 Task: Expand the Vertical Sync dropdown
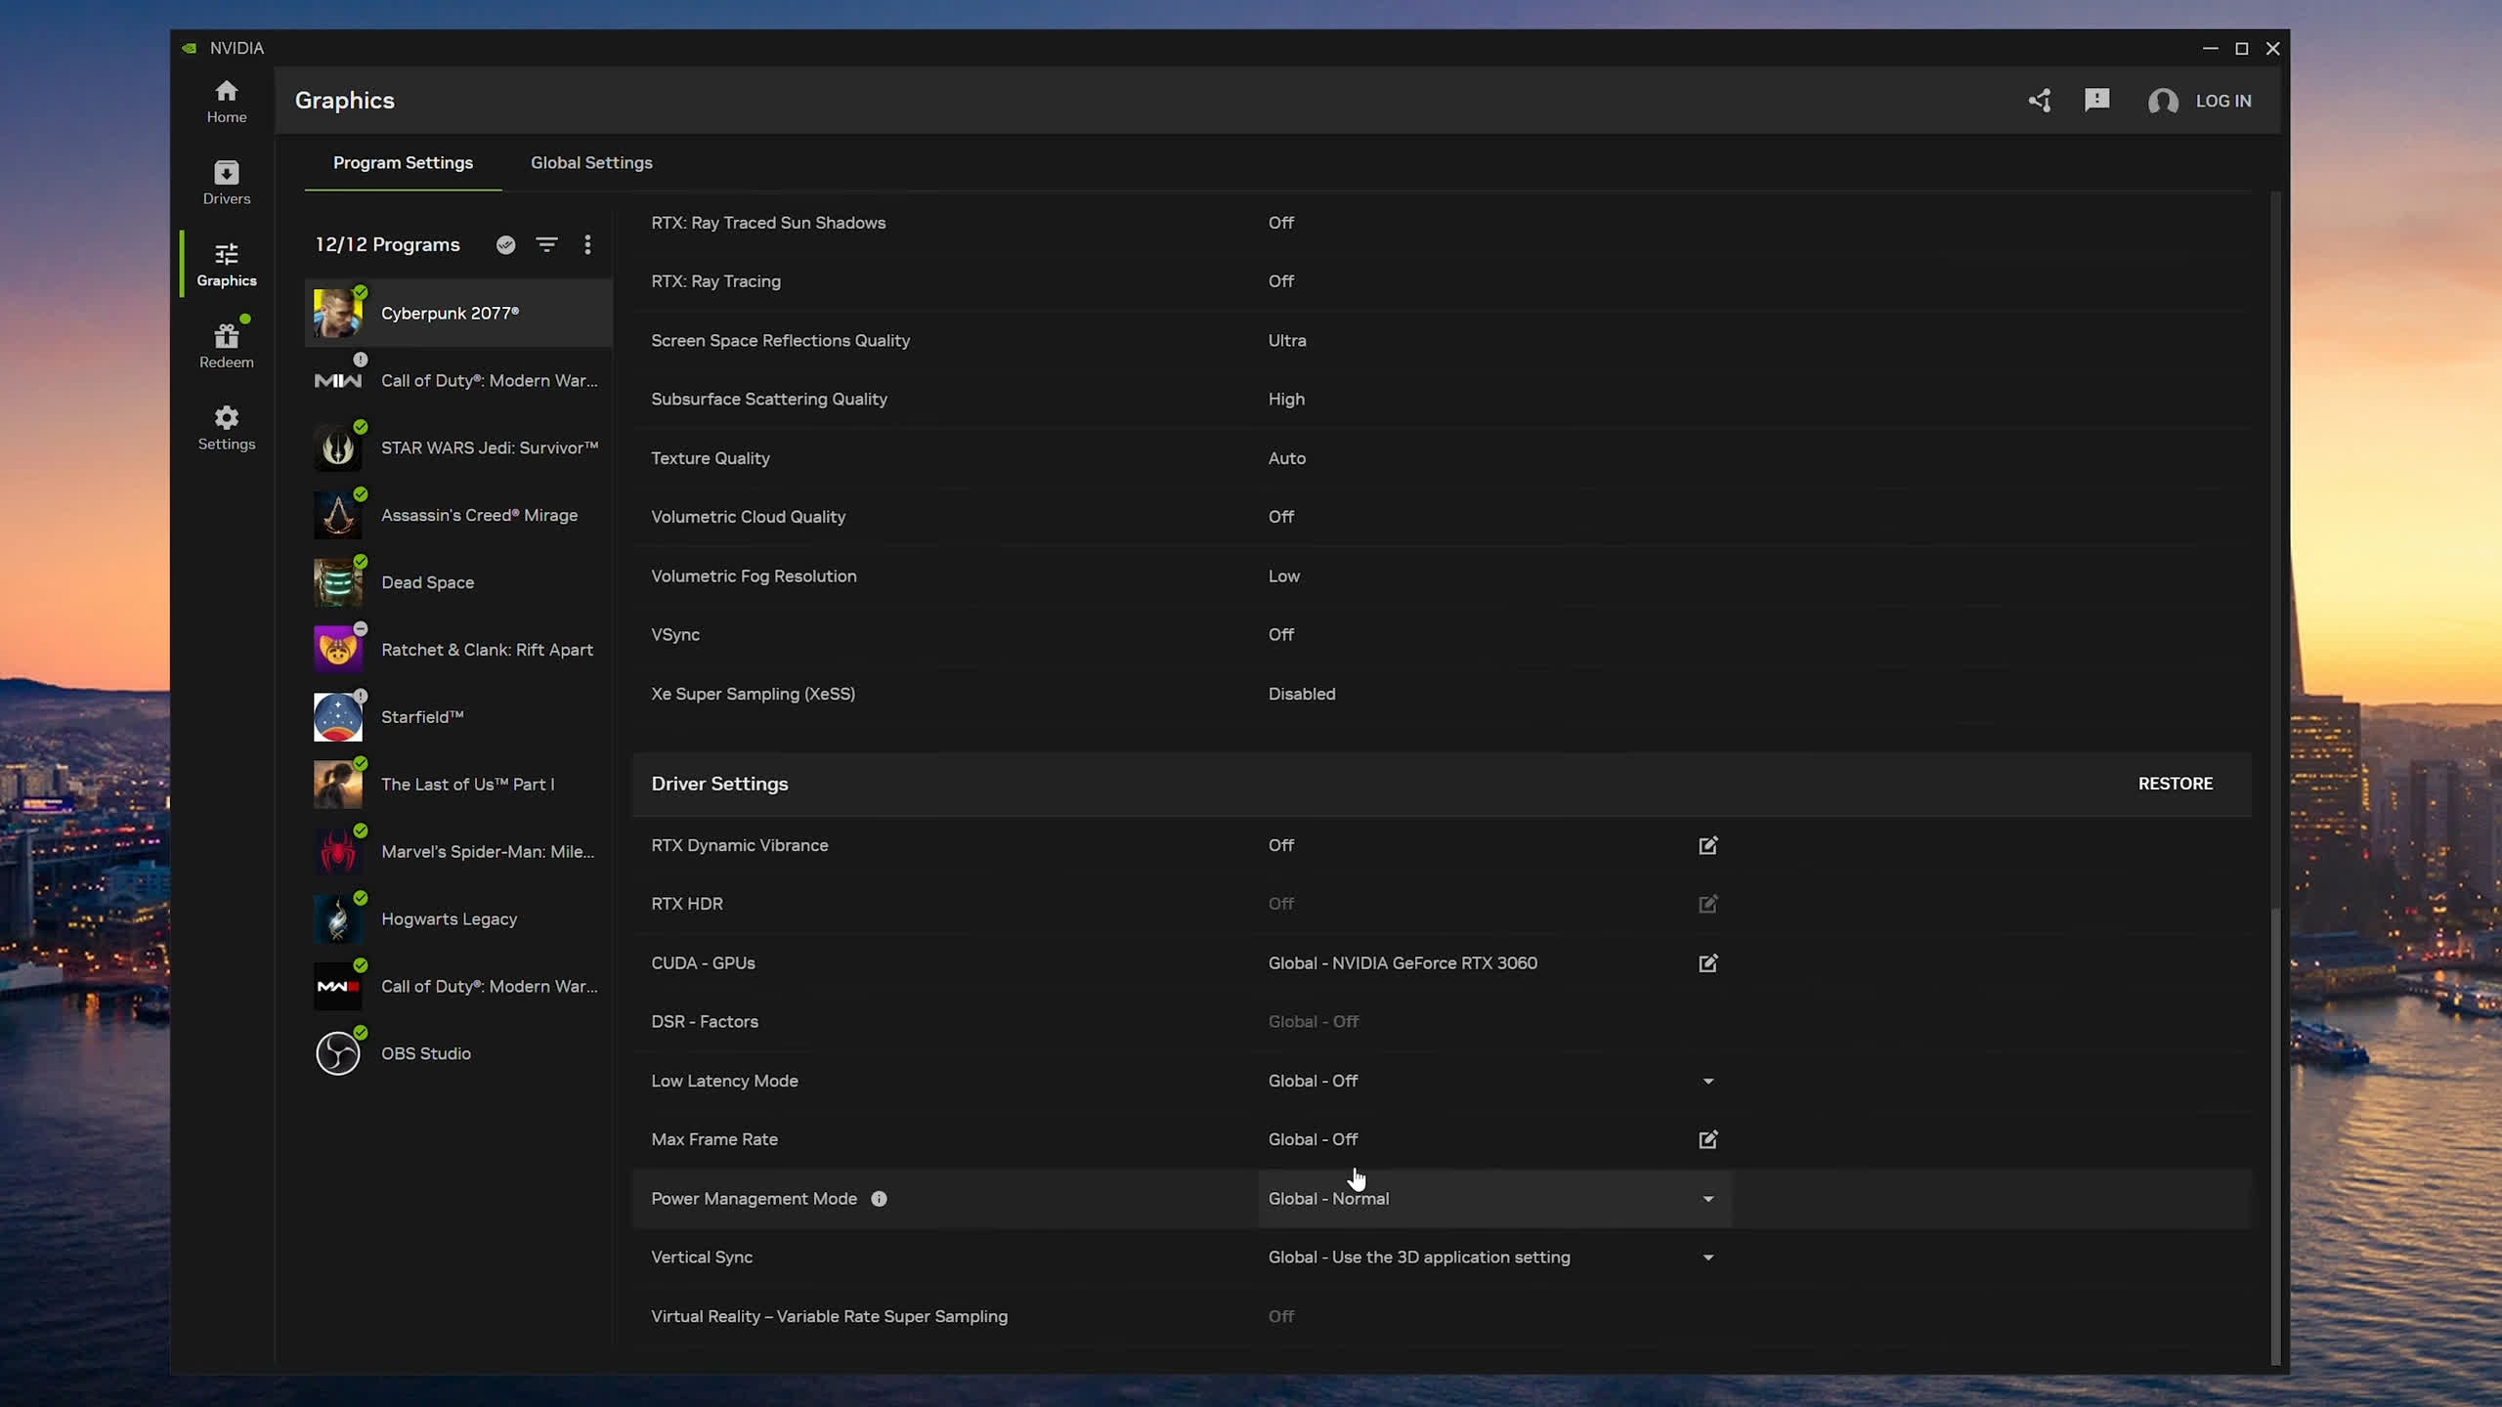tap(1707, 1258)
